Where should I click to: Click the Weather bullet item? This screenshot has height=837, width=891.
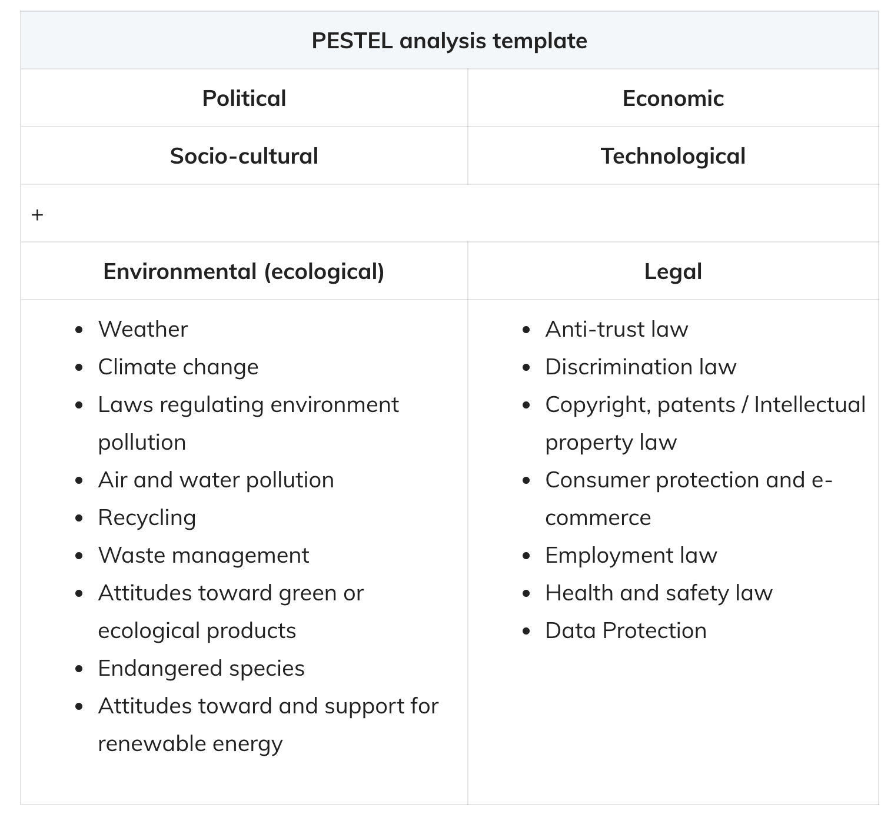143,329
